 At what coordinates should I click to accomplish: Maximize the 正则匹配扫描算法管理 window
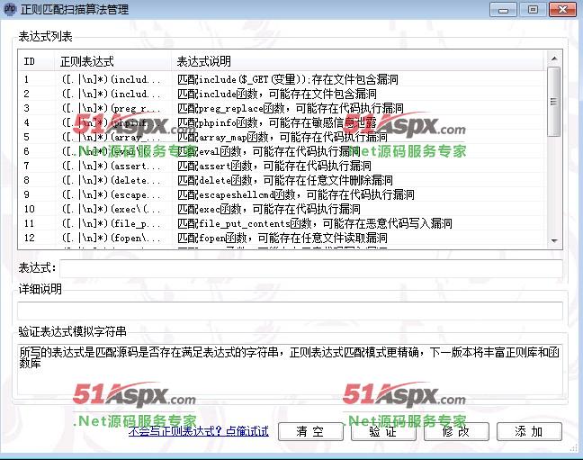[533, 10]
